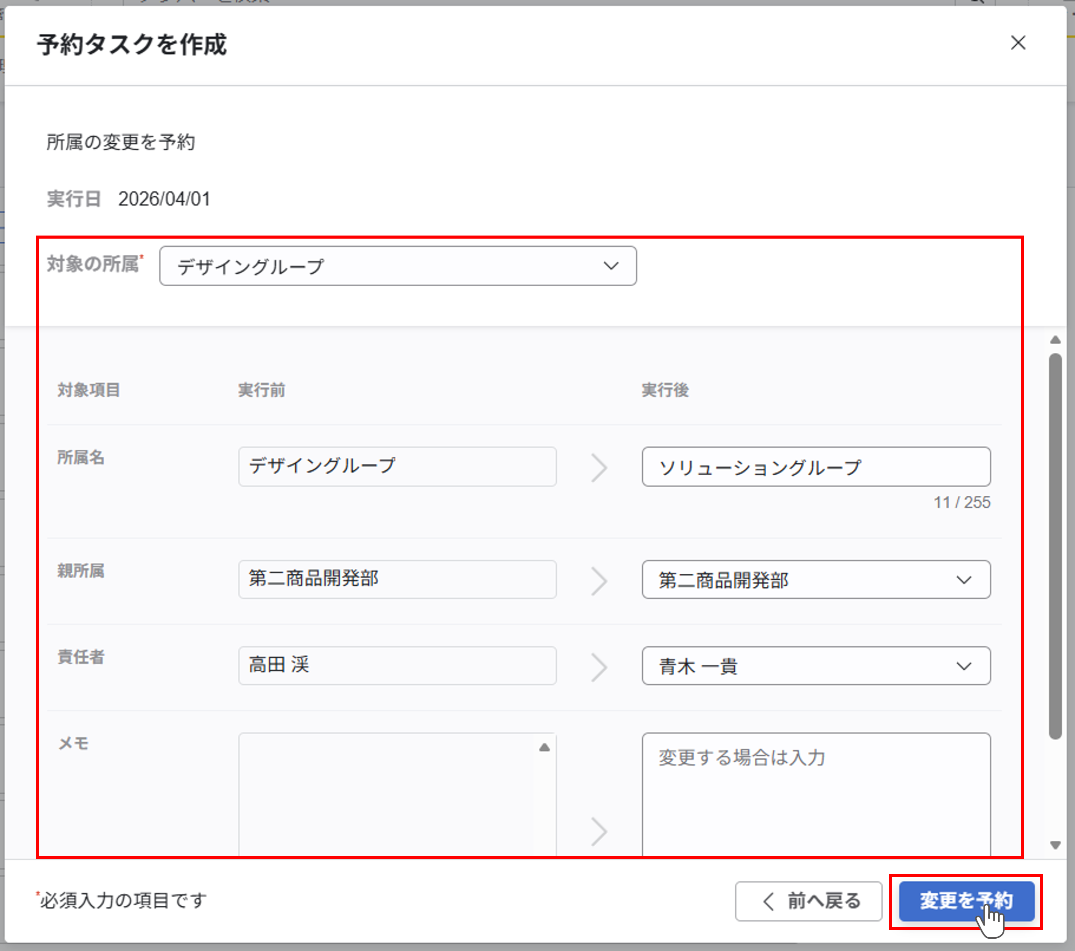
Task: Open the 親所属 after-value dropdown
Action: coord(815,579)
